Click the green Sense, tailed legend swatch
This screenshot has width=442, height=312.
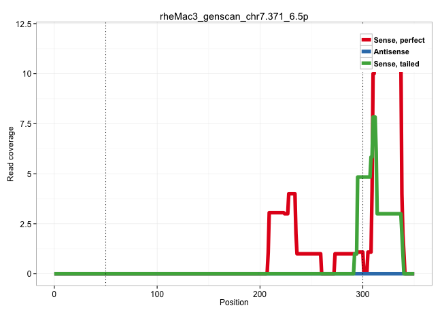tap(367, 63)
